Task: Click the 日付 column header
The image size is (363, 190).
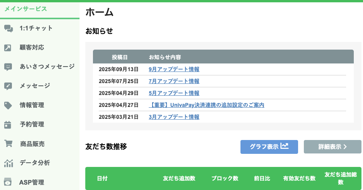Action: tap(102, 178)
